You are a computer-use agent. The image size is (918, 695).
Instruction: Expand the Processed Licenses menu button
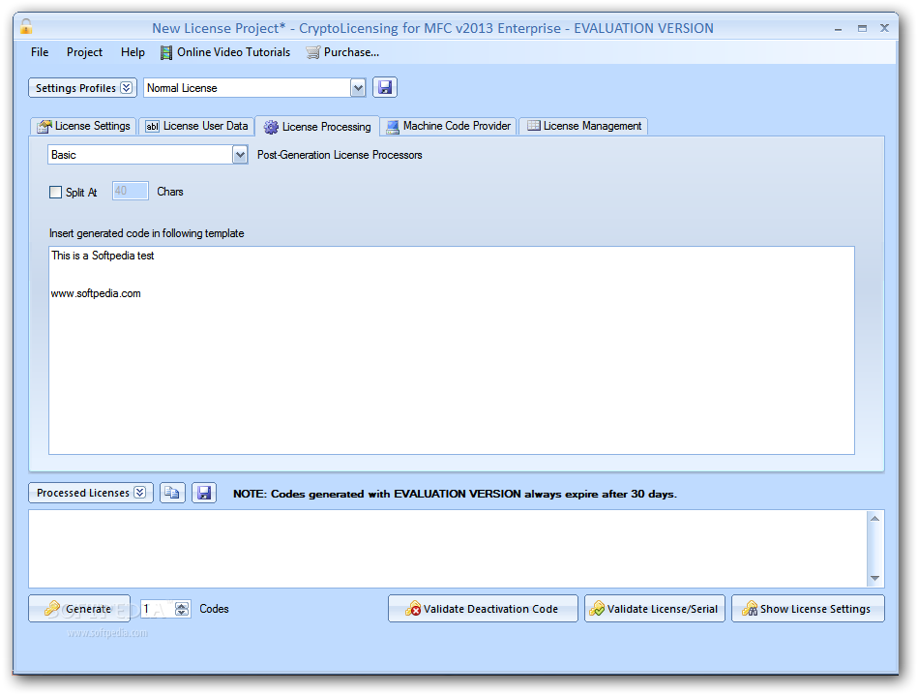click(91, 493)
